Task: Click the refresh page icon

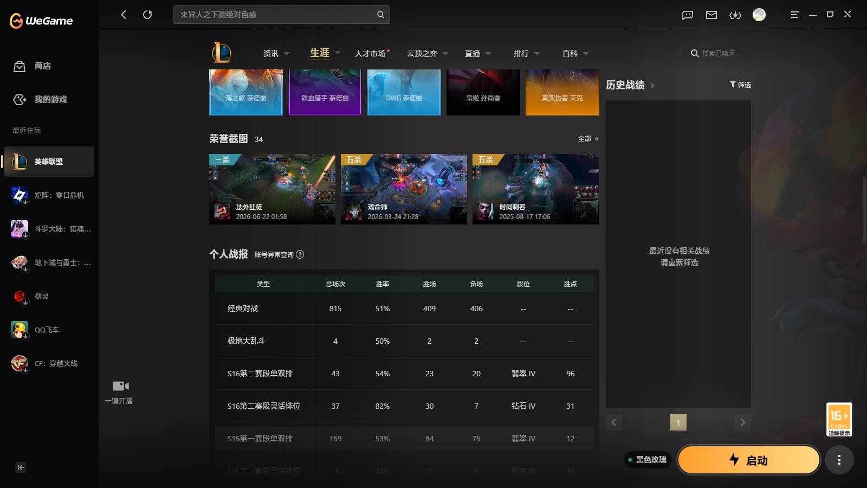Action: [147, 15]
